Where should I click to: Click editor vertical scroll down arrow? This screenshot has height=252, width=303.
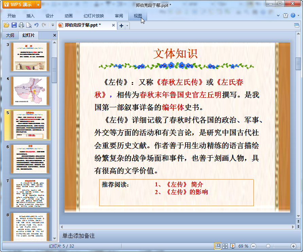[x=298, y=216]
